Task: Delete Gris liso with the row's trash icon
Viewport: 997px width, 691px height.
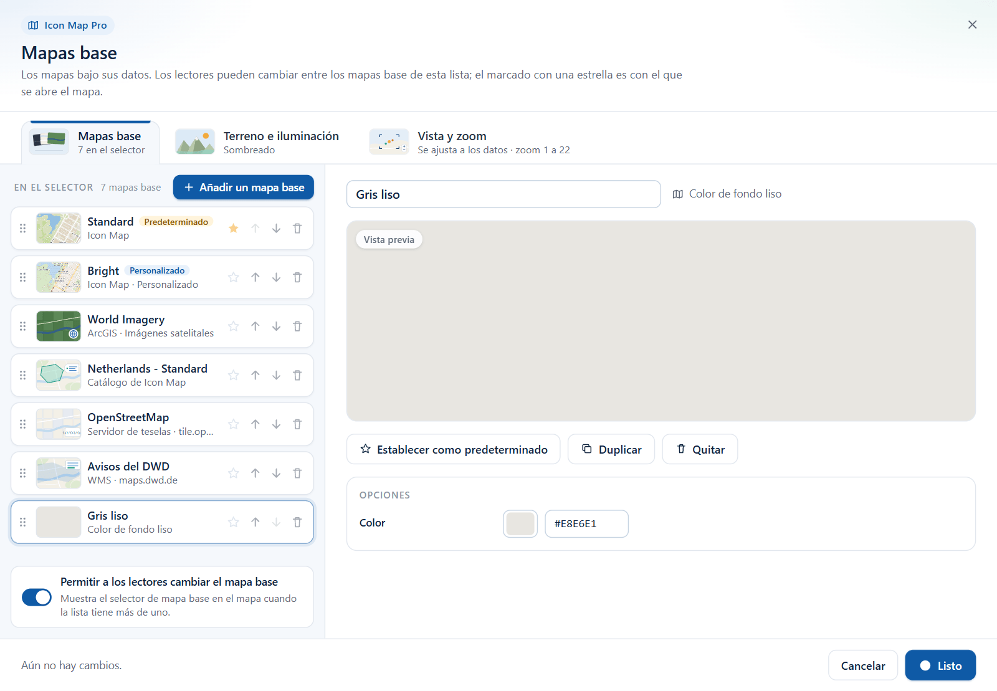Action: pyautogui.click(x=297, y=522)
